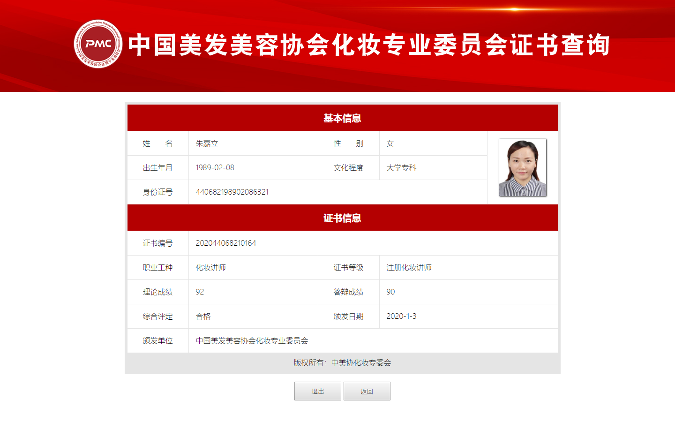Click the 出生年月 field label

point(157,168)
